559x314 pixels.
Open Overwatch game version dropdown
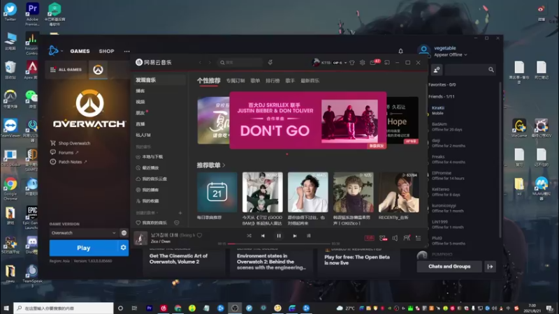pyautogui.click(x=83, y=233)
